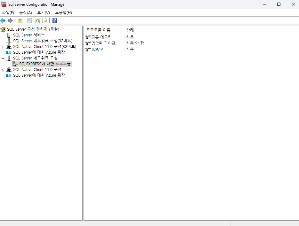Click the upper Azure 확장 node icon

(x=9, y=52)
